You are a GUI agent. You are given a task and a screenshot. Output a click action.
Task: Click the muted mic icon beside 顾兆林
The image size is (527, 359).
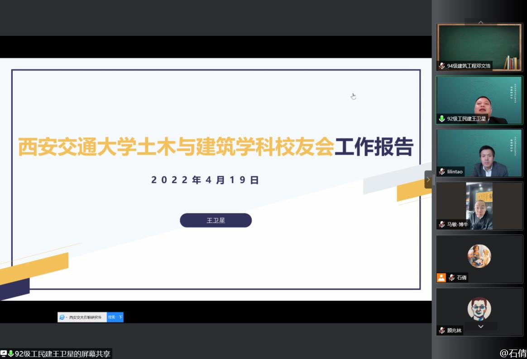tap(442, 331)
